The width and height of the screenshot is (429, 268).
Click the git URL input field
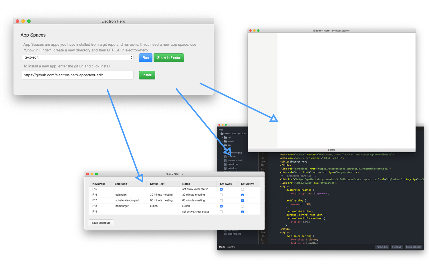(78, 75)
